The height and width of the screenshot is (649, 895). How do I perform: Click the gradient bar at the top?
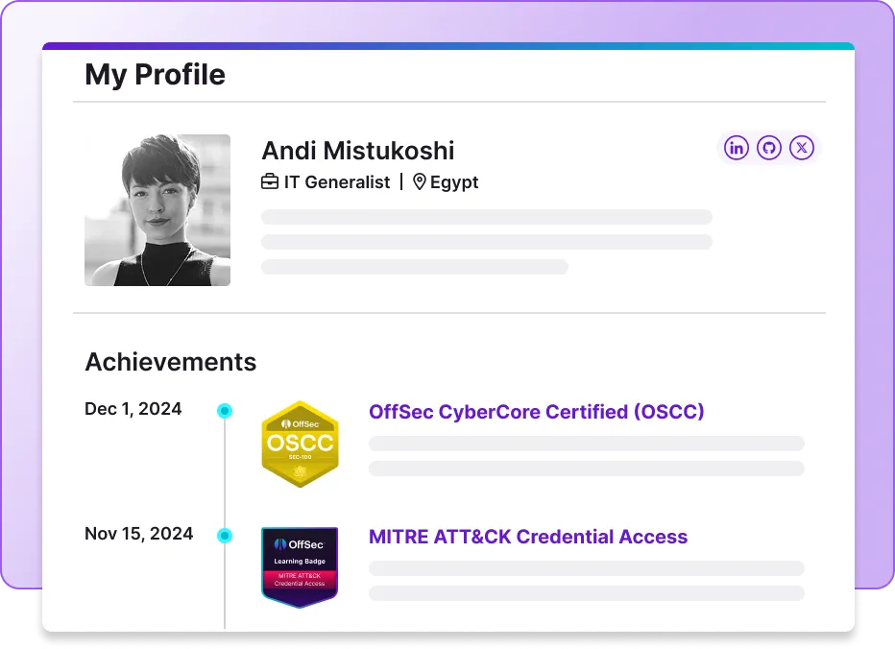click(x=447, y=45)
